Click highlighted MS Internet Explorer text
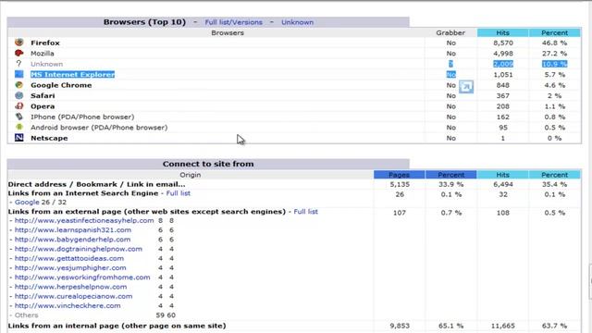This screenshot has height=333, width=592. (x=72, y=74)
